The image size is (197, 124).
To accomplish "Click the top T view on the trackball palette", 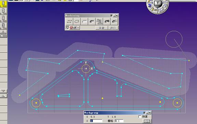I will pos(158,3).
